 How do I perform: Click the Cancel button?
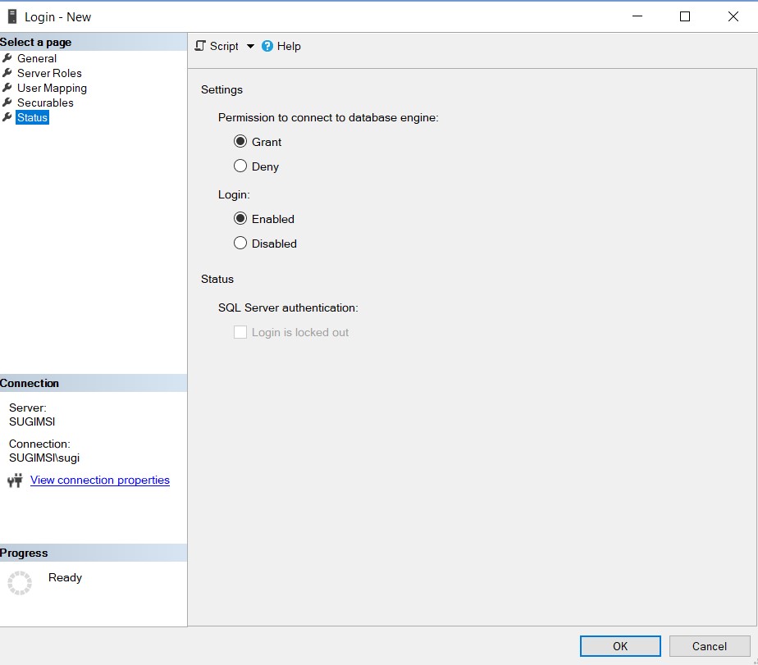(709, 646)
